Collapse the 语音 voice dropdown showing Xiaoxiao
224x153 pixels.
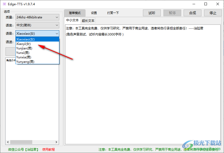pyautogui.click(x=37, y=34)
